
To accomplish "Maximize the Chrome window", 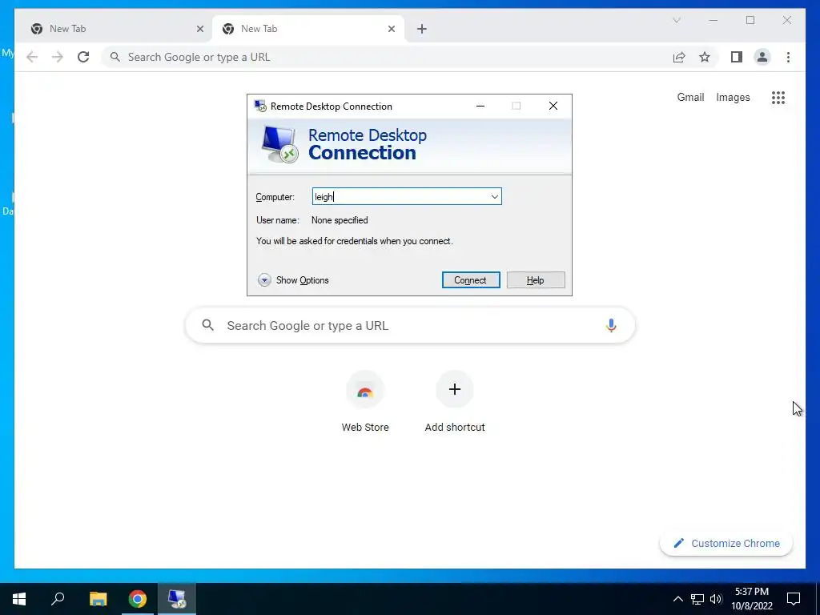I will (x=750, y=20).
